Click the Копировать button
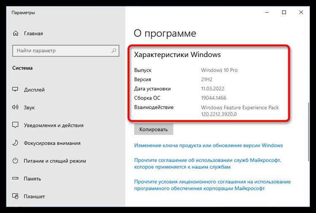 point(153,129)
